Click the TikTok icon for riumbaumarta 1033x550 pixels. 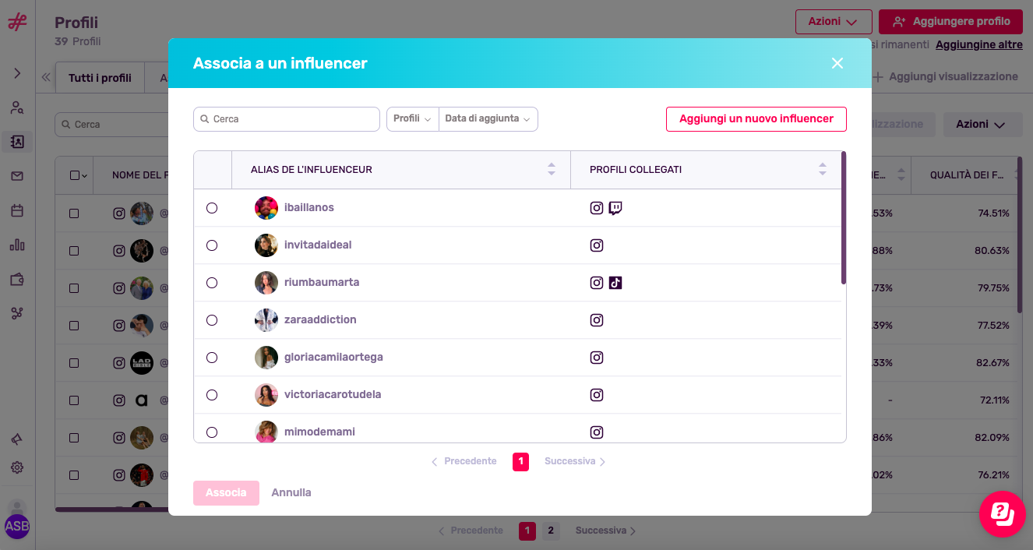[615, 283]
